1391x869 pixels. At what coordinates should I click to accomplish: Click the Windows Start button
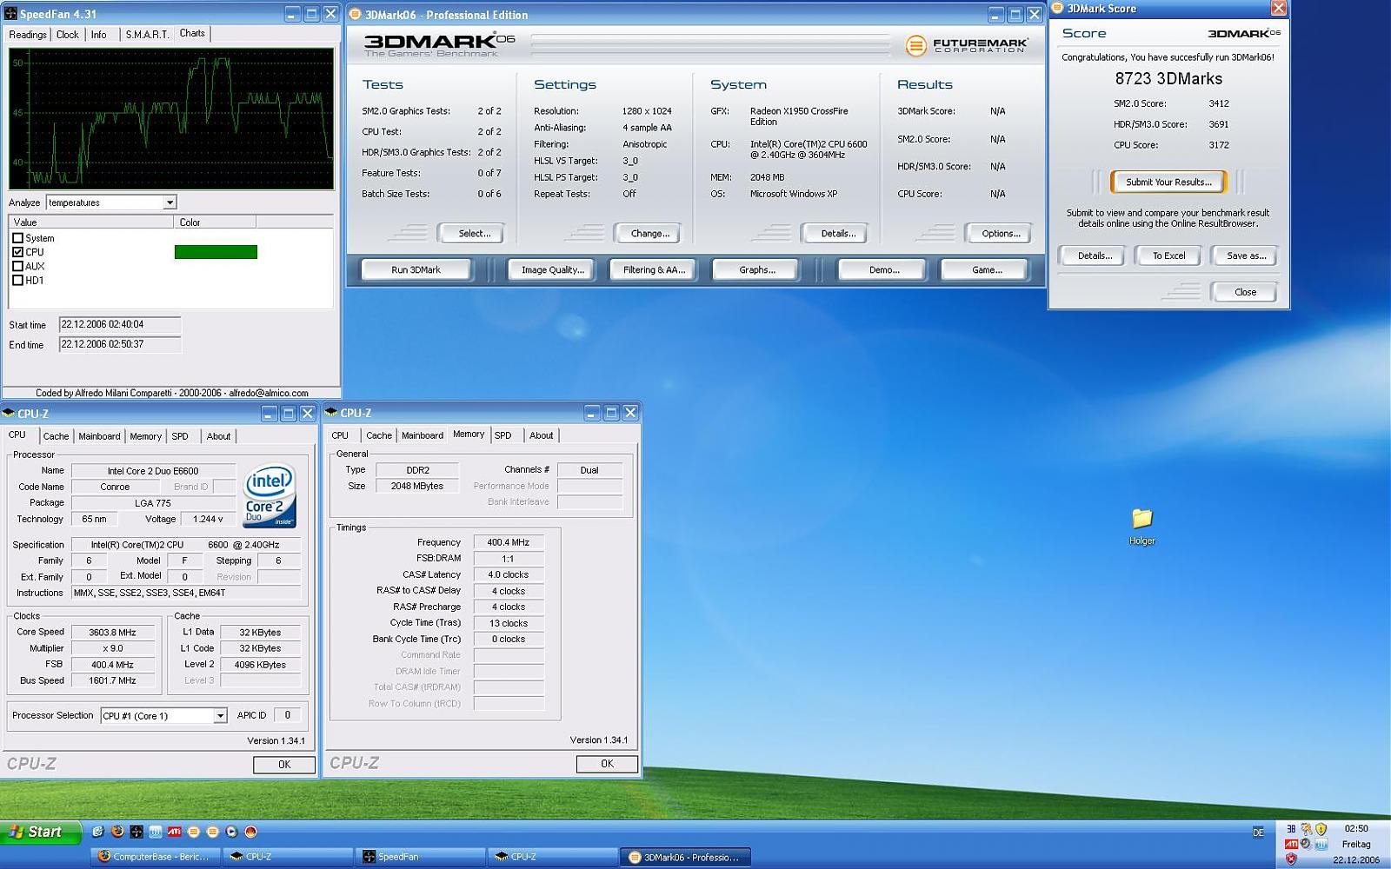coord(40,832)
